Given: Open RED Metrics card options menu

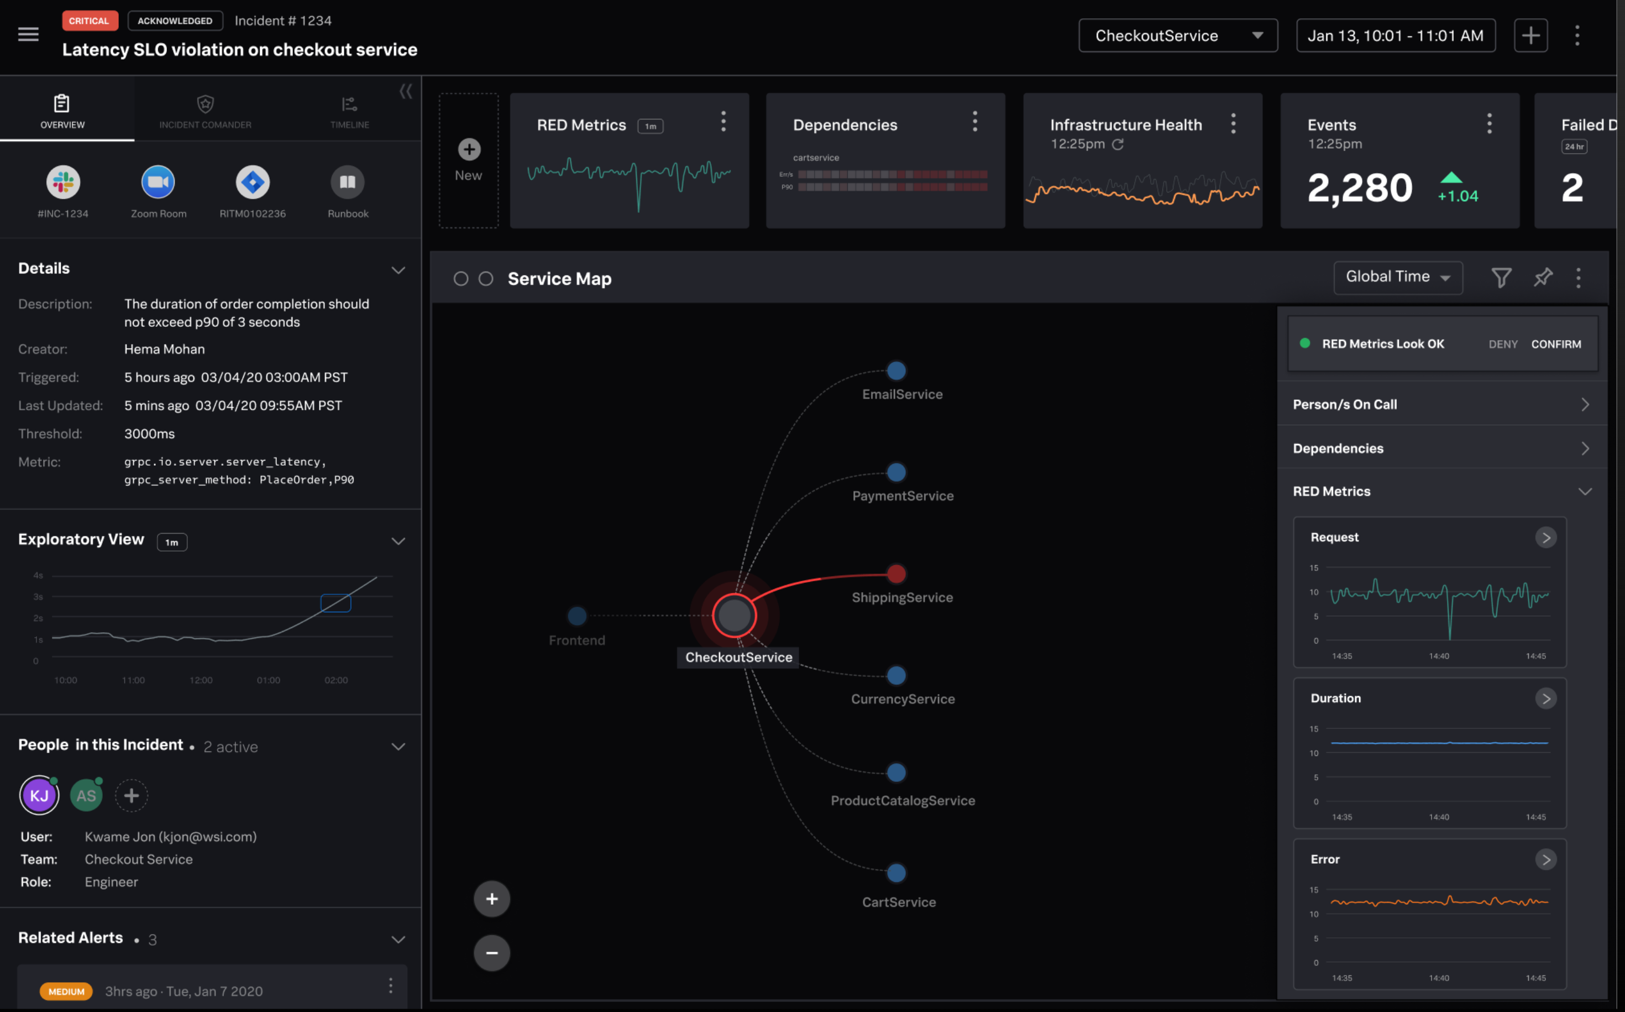Looking at the screenshot, I should click(x=723, y=121).
